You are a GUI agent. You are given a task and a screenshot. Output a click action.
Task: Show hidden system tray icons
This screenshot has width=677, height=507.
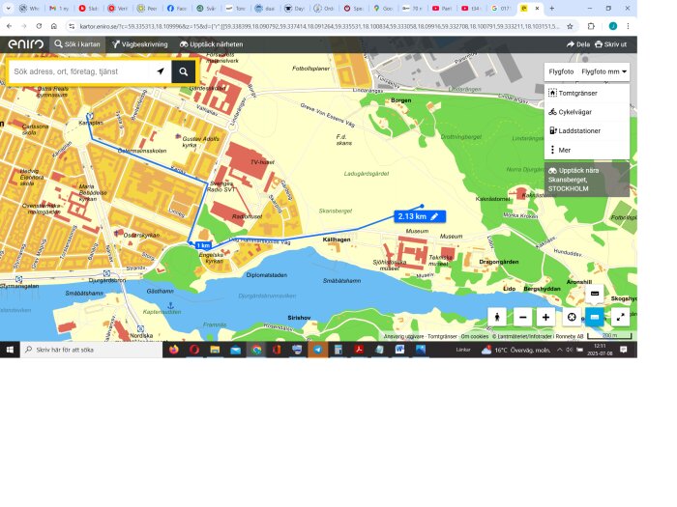coord(560,350)
